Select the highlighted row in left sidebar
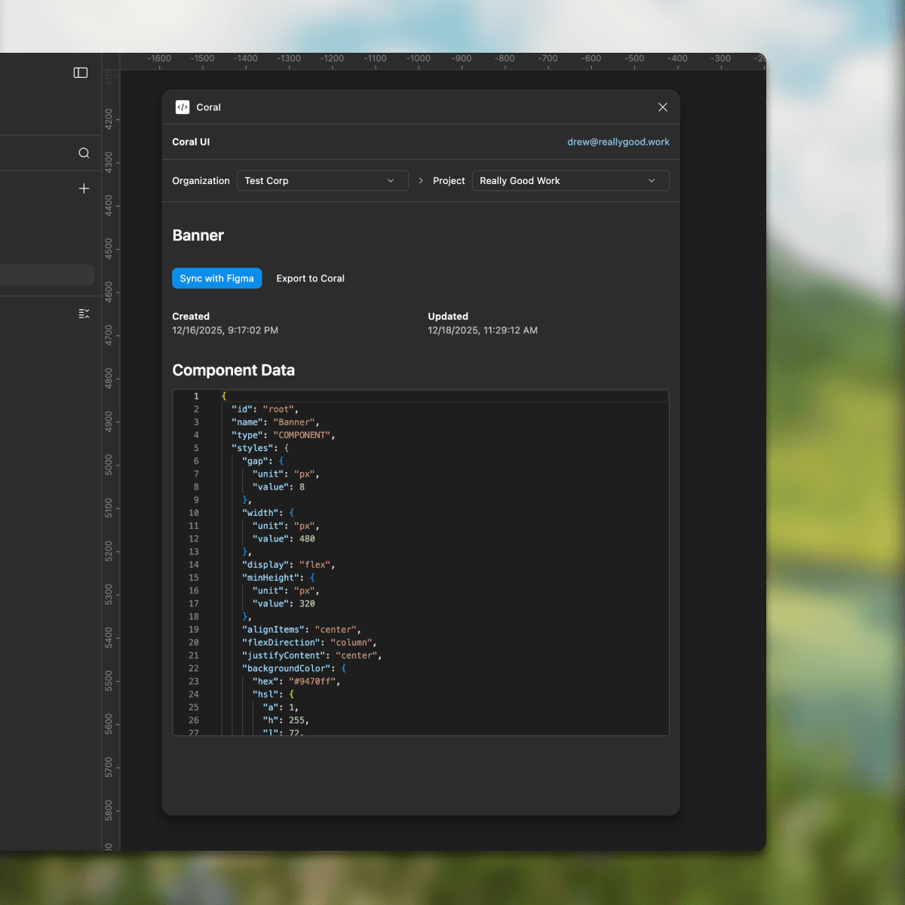 click(x=47, y=275)
